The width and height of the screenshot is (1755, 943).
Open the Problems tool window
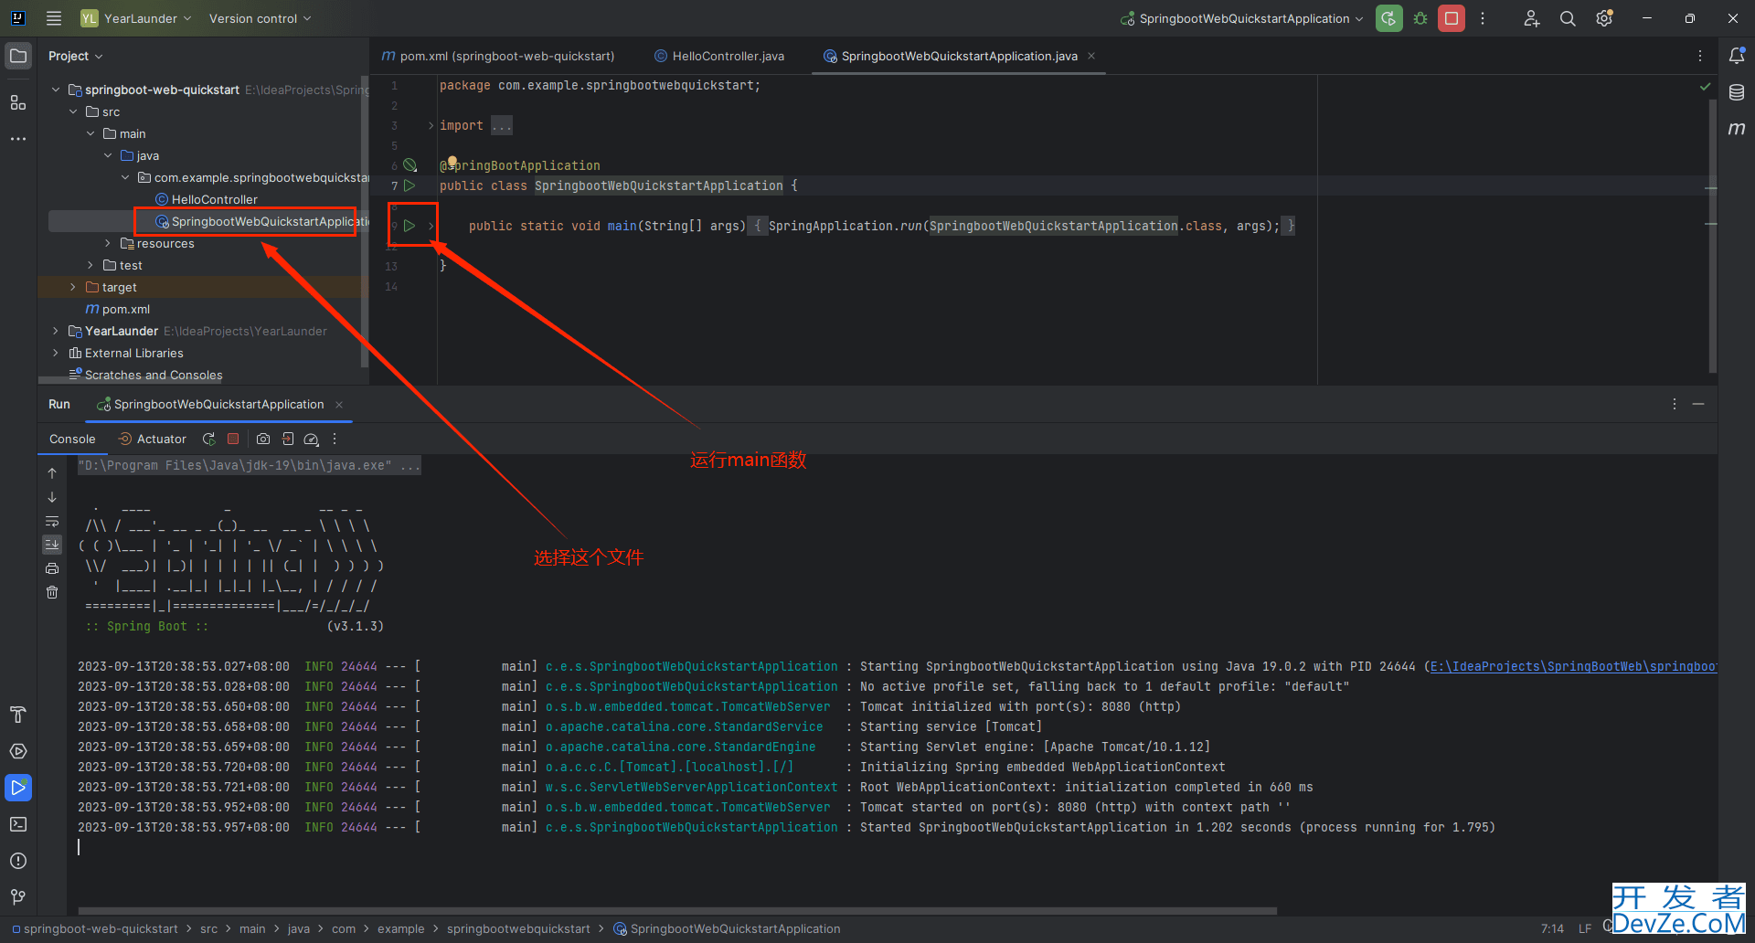click(x=18, y=861)
